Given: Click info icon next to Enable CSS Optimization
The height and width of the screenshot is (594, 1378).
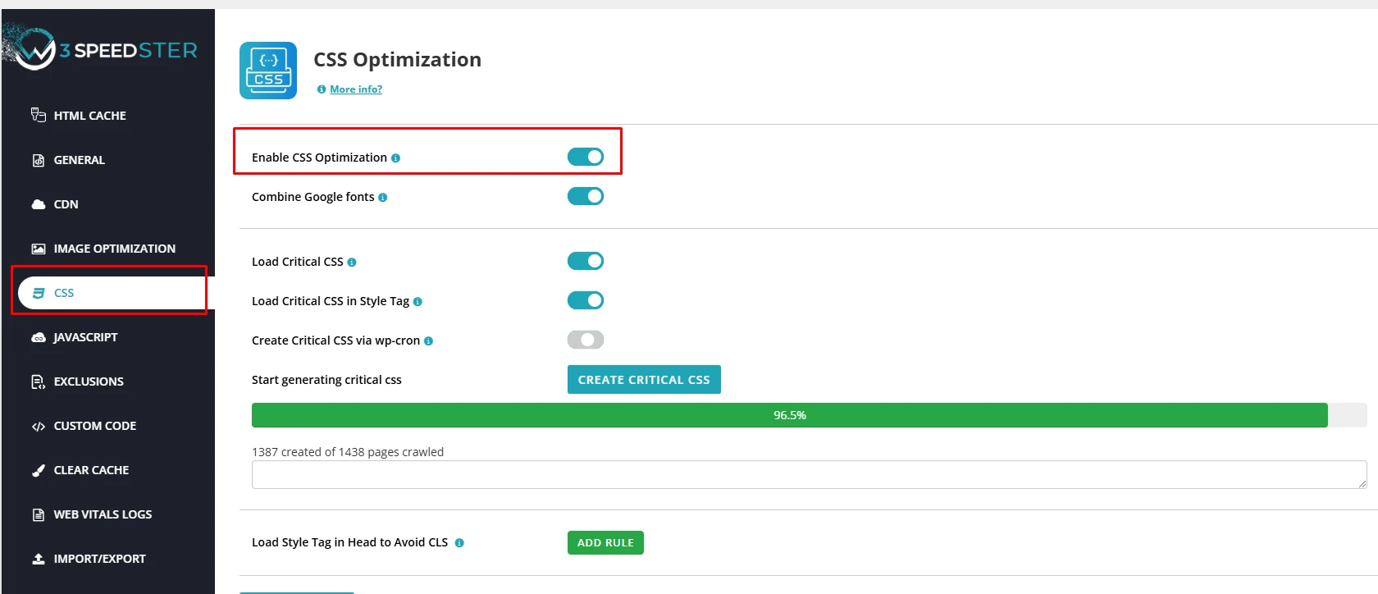Looking at the screenshot, I should [395, 158].
